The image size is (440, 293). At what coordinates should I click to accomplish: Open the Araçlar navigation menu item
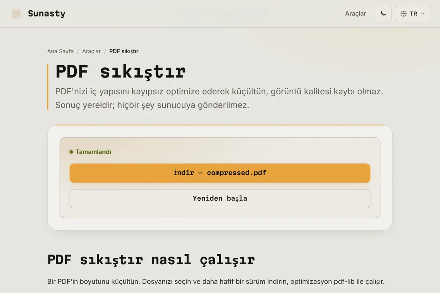tap(355, 14)
